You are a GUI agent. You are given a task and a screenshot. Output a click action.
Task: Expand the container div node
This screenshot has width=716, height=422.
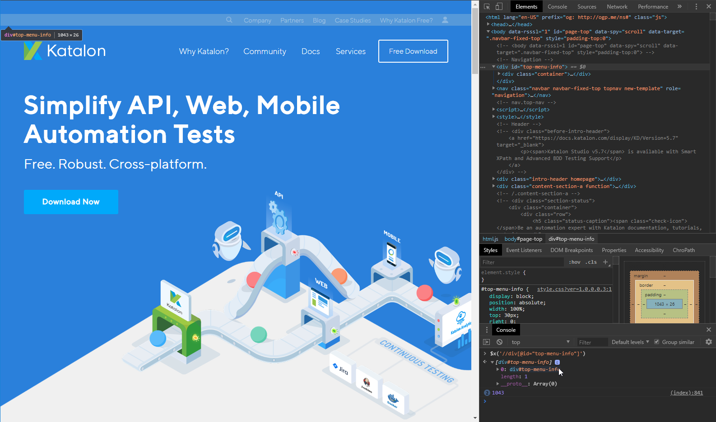coord(499,74)
